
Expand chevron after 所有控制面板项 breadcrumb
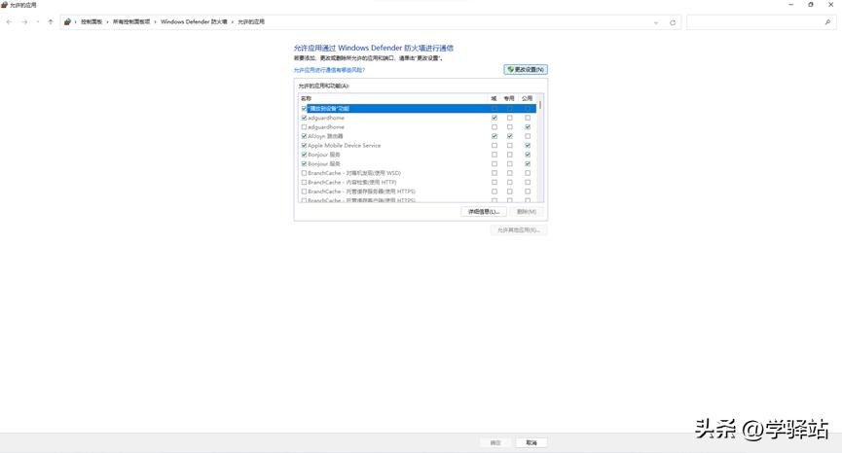(155, 22)
